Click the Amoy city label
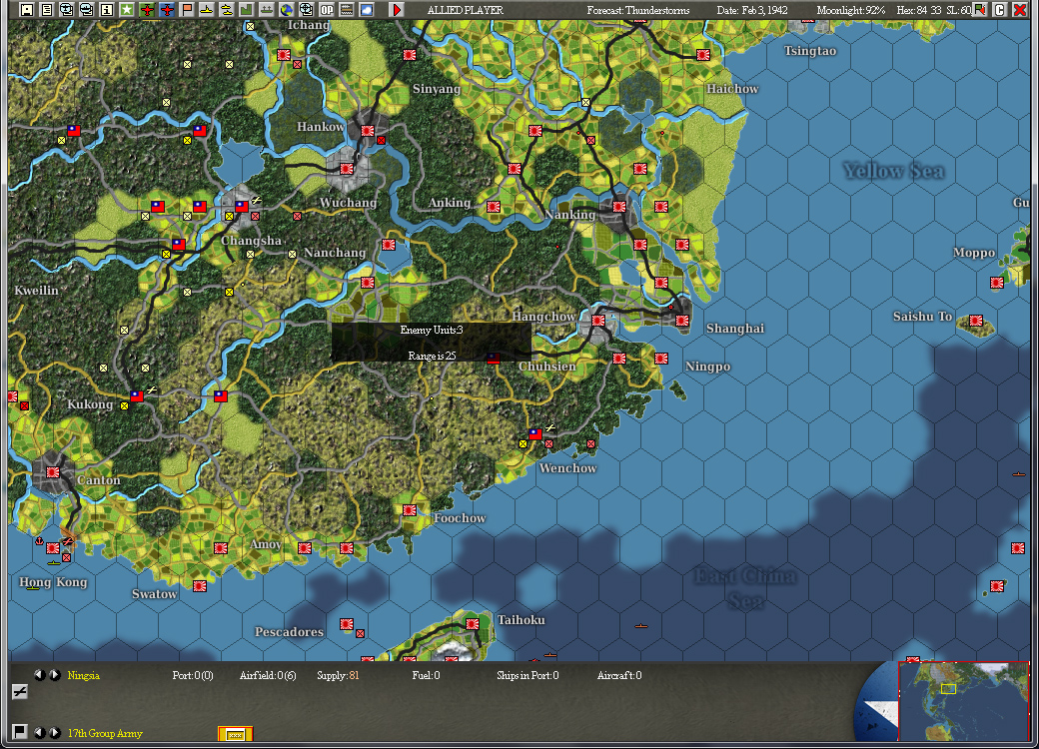 click(265, 544)
